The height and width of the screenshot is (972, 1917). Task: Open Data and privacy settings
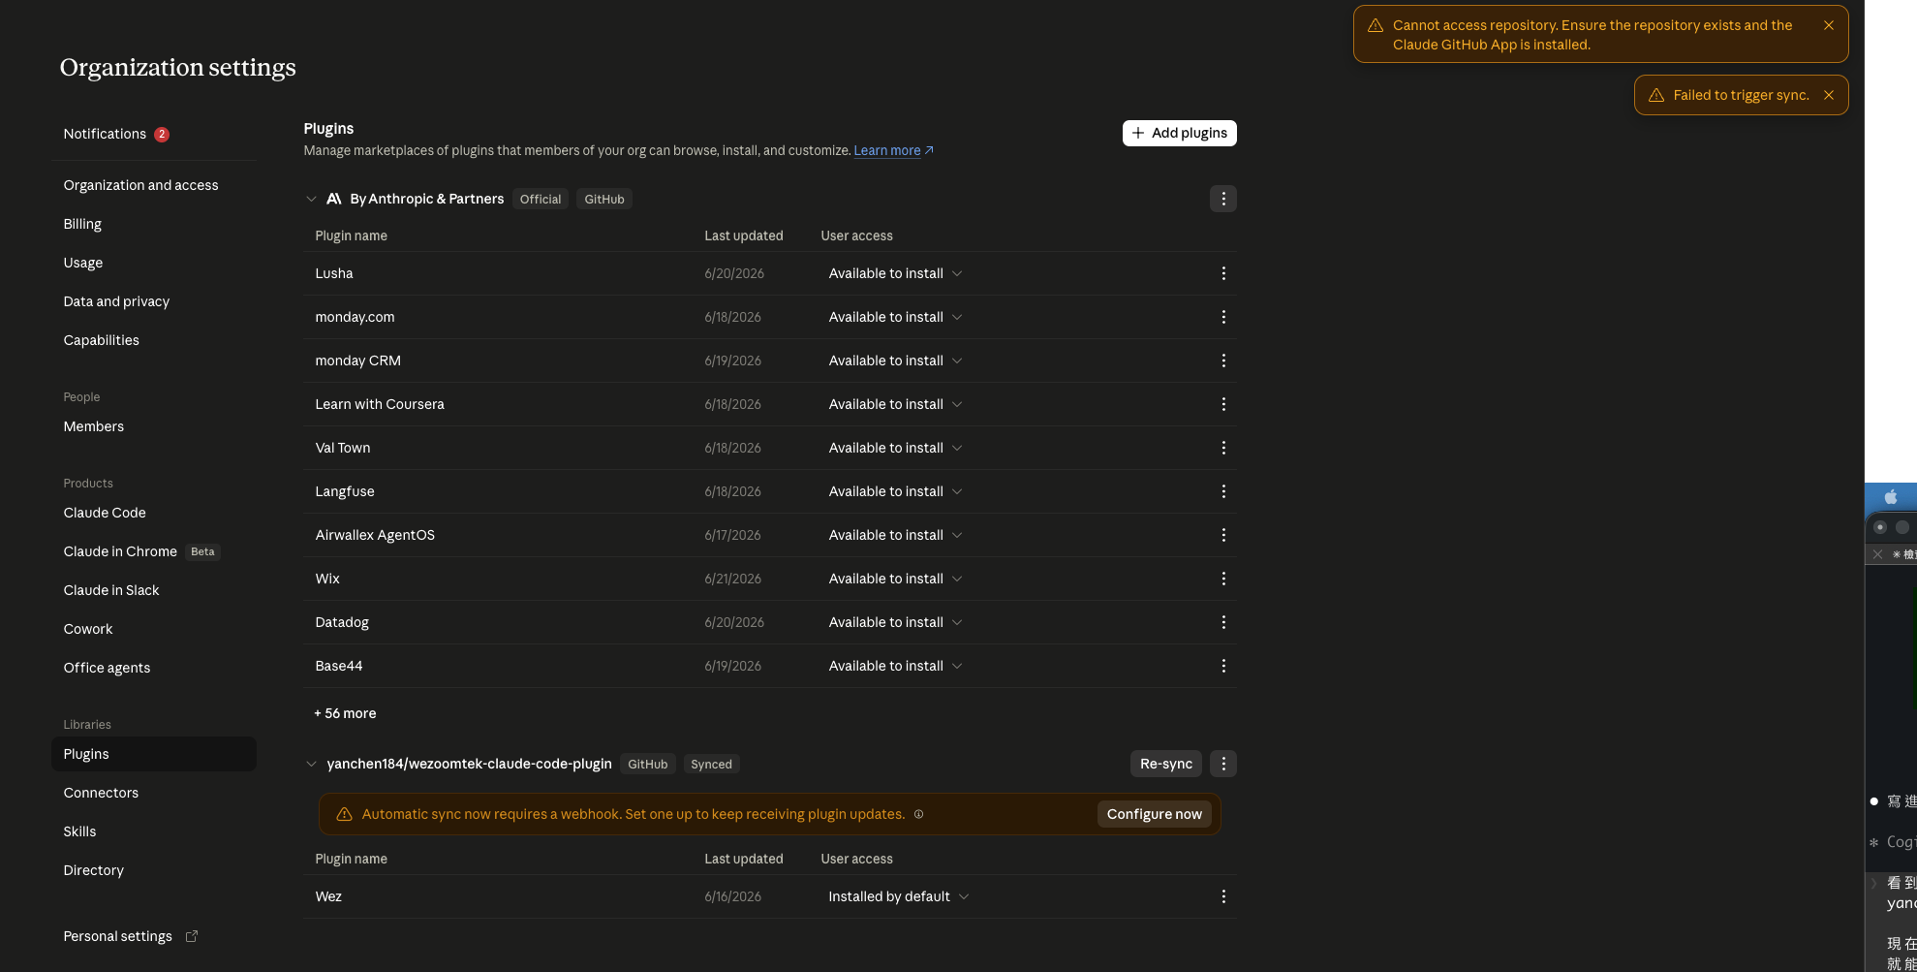click(153, 301)
